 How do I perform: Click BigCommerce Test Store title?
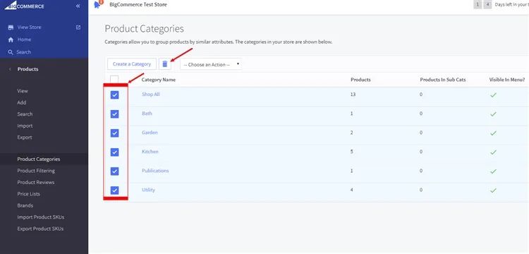click(138, 5)
